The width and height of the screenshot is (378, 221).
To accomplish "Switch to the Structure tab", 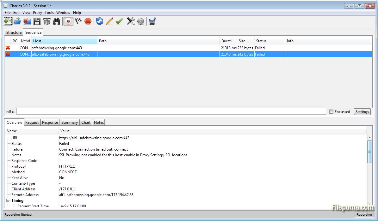I will coord(14,33).
